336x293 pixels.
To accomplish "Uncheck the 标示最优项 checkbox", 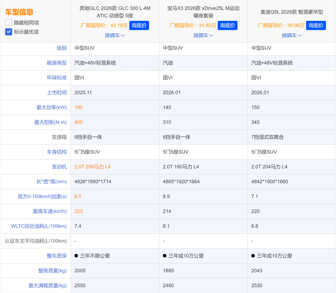I will pos(9,32).
